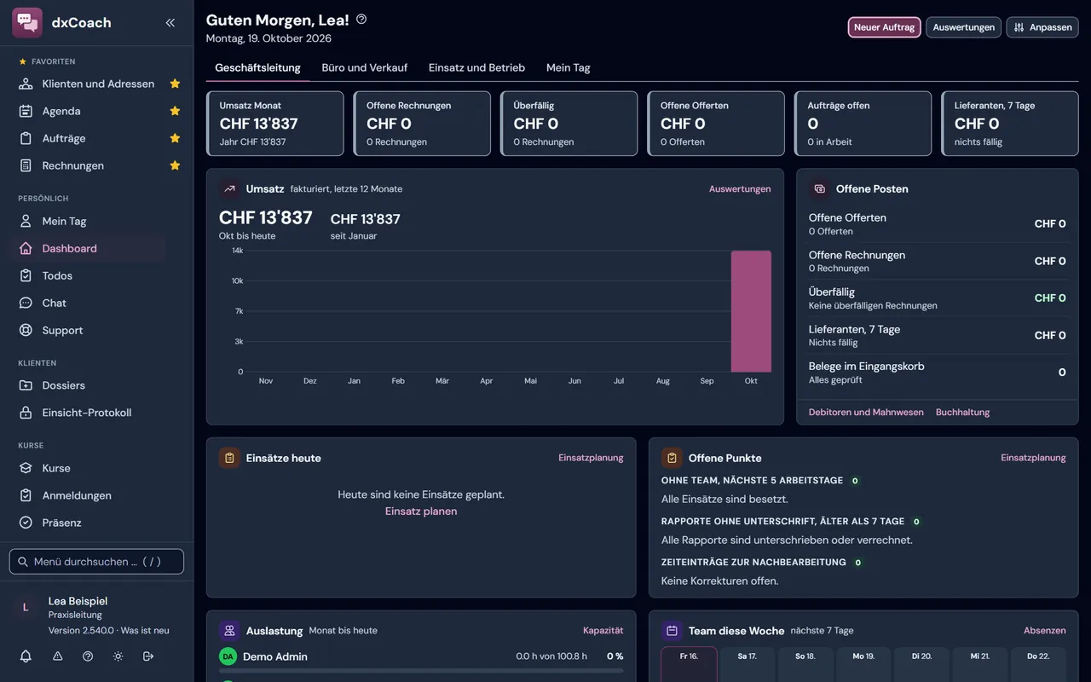
Task: Open the Debitoren und Mahnwesen link
Action: point(866,412)
